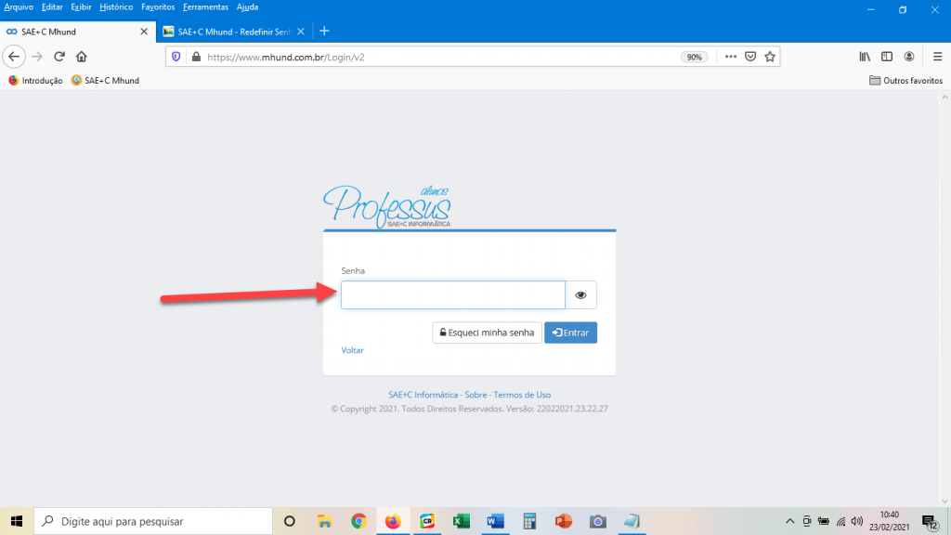Viewport: 951px width, 535px height.
Task: Open the SAE+C Mhund bookmark
Action: (105, 81)
